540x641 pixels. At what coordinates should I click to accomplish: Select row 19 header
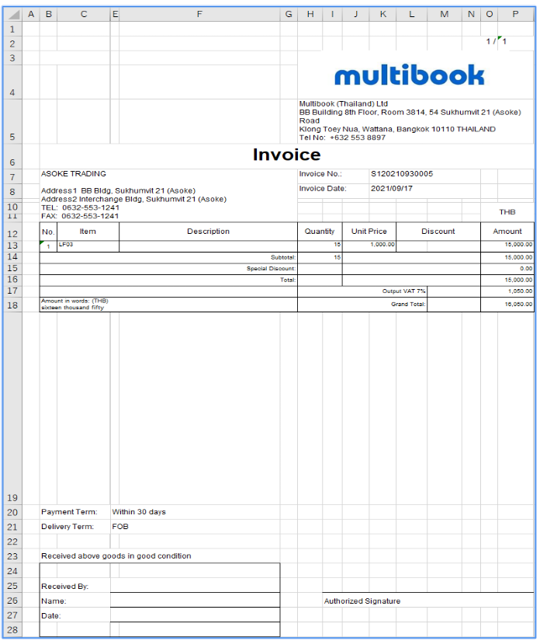click(12, 409)
